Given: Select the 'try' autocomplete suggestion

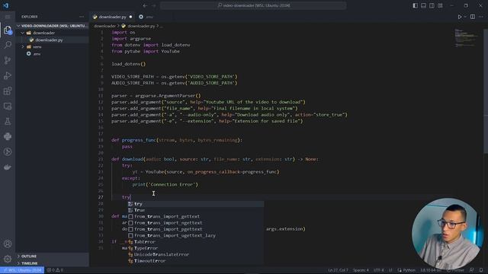Looking at the screenshot, I should click(x=195, y=204).
